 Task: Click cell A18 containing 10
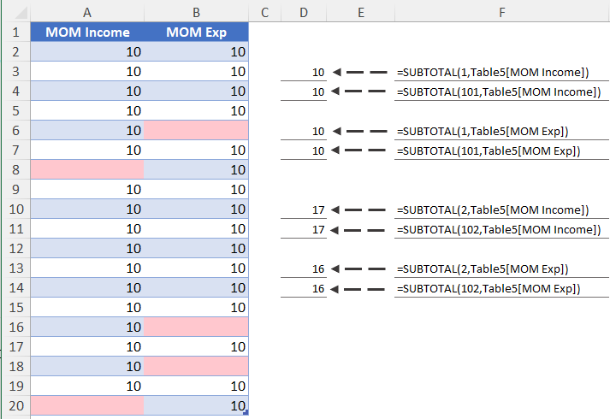coord(87,366)
